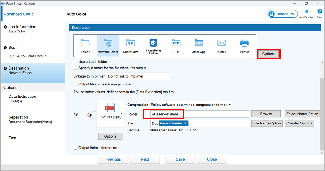The height and width of the screenshot is (171, 325).
Task: Open Separation settings in sidebar
Action: click(x=30, y=120)
